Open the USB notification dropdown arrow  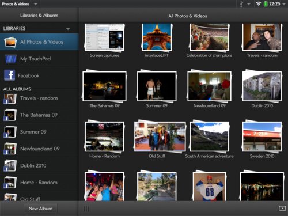click(x=249, y=4)
